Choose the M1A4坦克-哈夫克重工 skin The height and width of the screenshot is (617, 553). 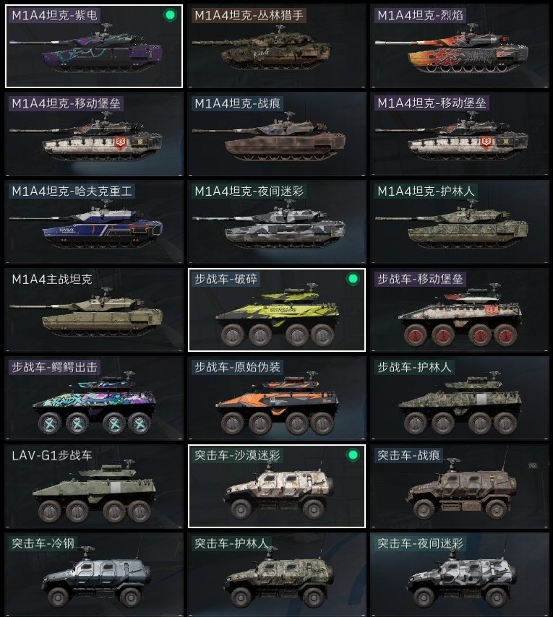tap(94, 223)
